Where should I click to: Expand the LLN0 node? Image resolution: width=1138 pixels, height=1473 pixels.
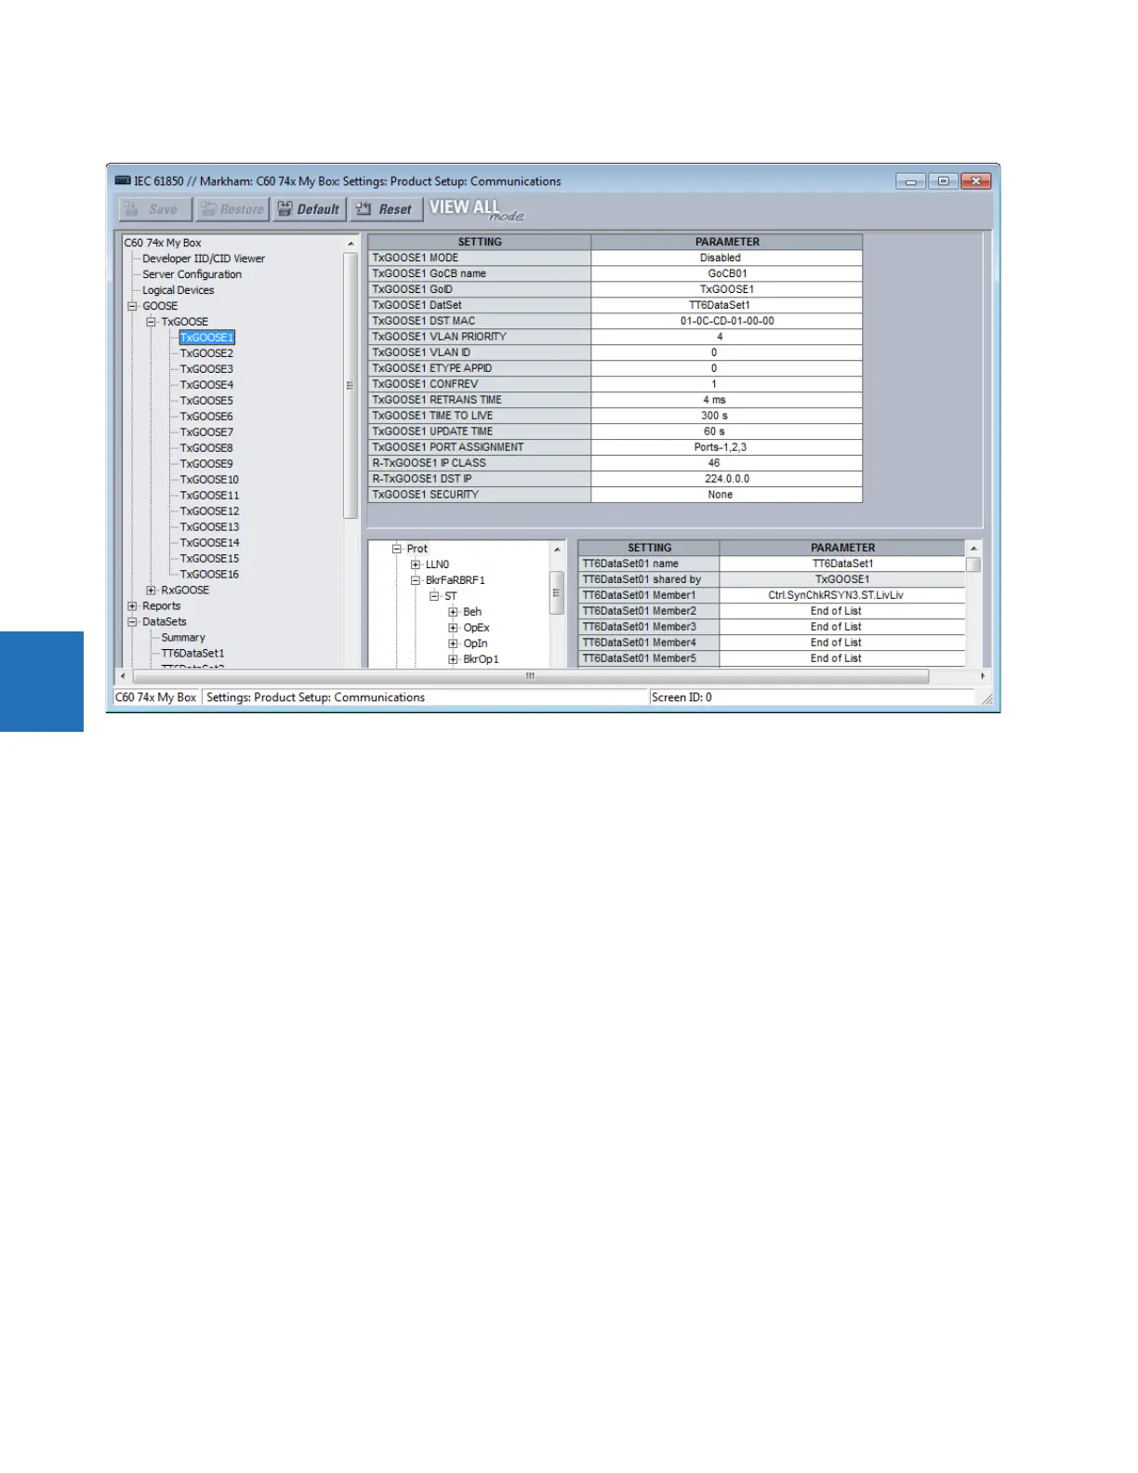416,564
